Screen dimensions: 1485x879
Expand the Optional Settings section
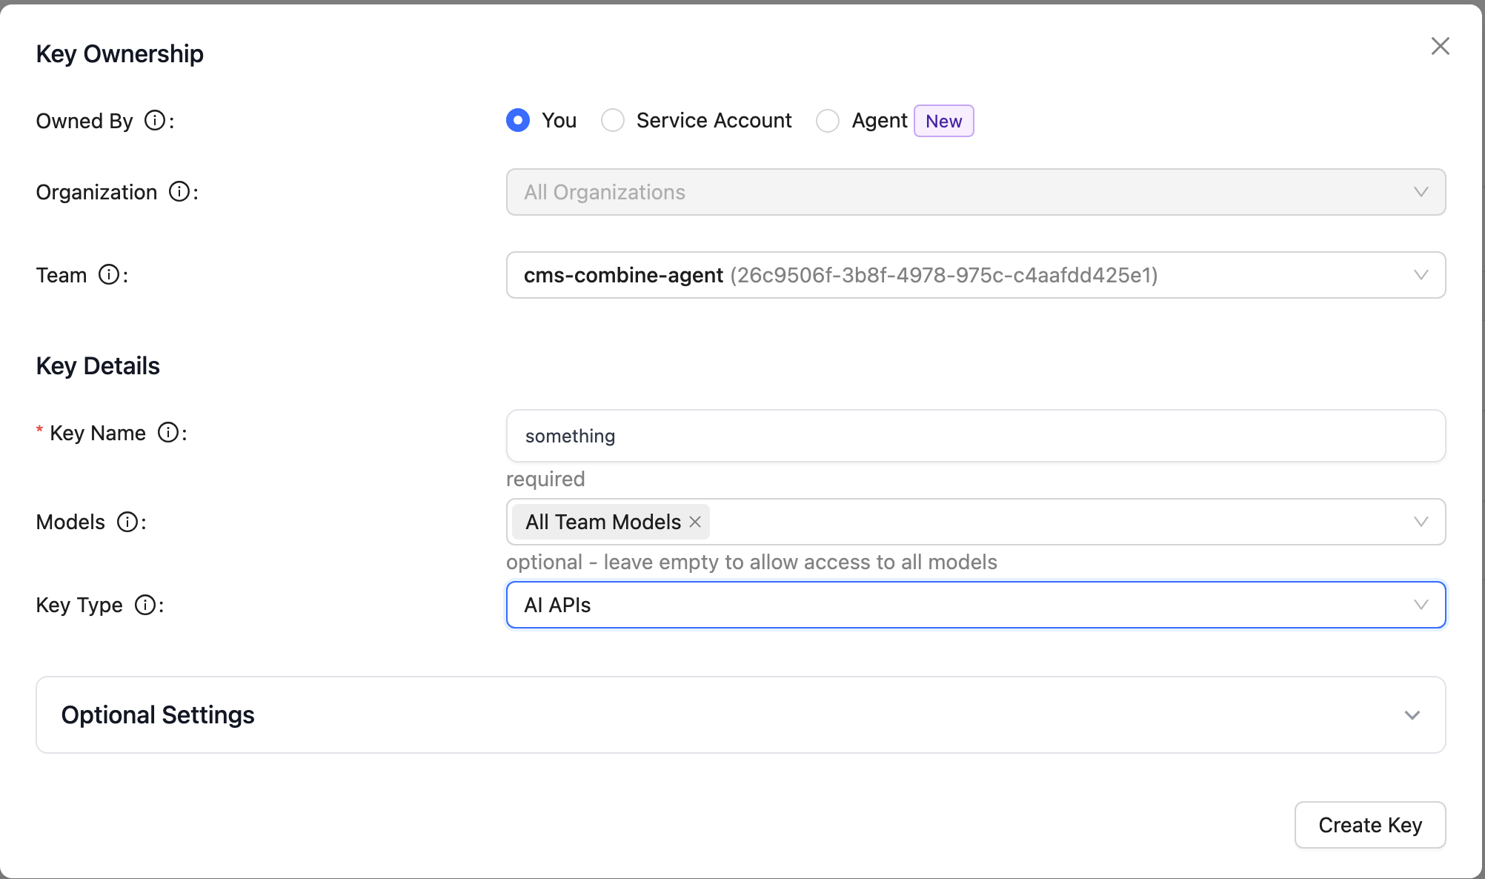(741, 714)
